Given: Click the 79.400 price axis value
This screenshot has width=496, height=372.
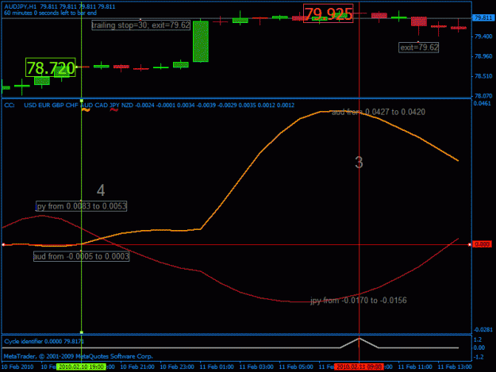Looking at the screenshot, I should (x=483, y=36).
